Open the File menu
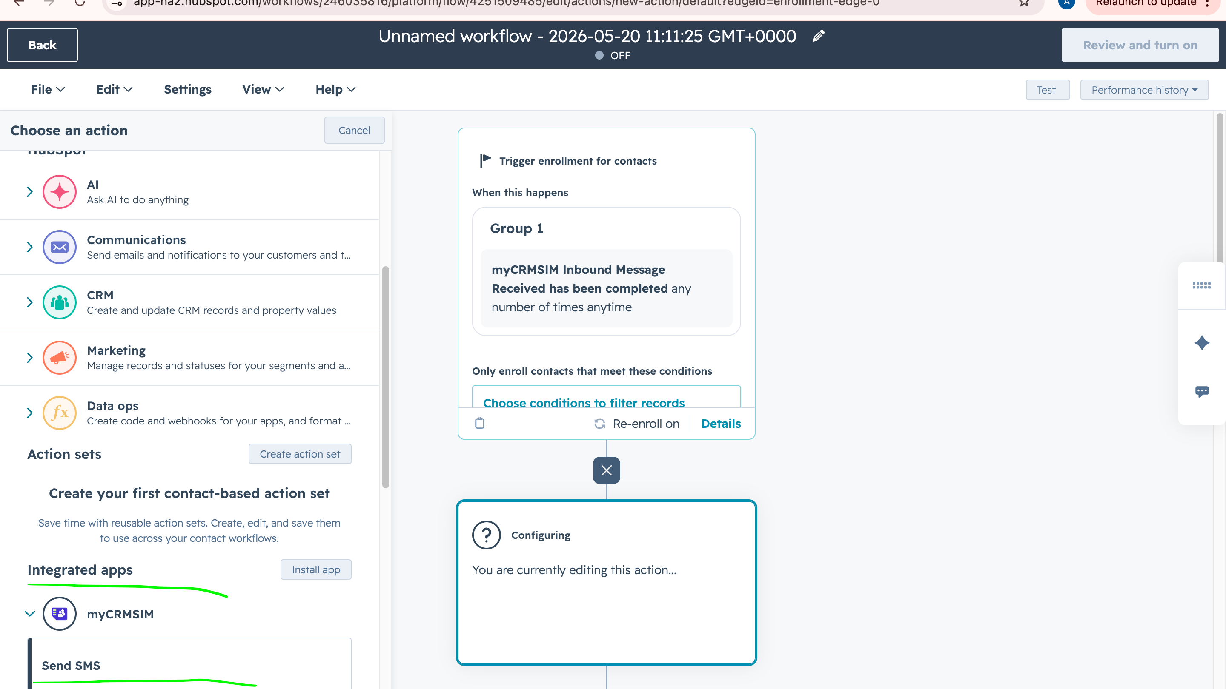 [x=48, y=89]
